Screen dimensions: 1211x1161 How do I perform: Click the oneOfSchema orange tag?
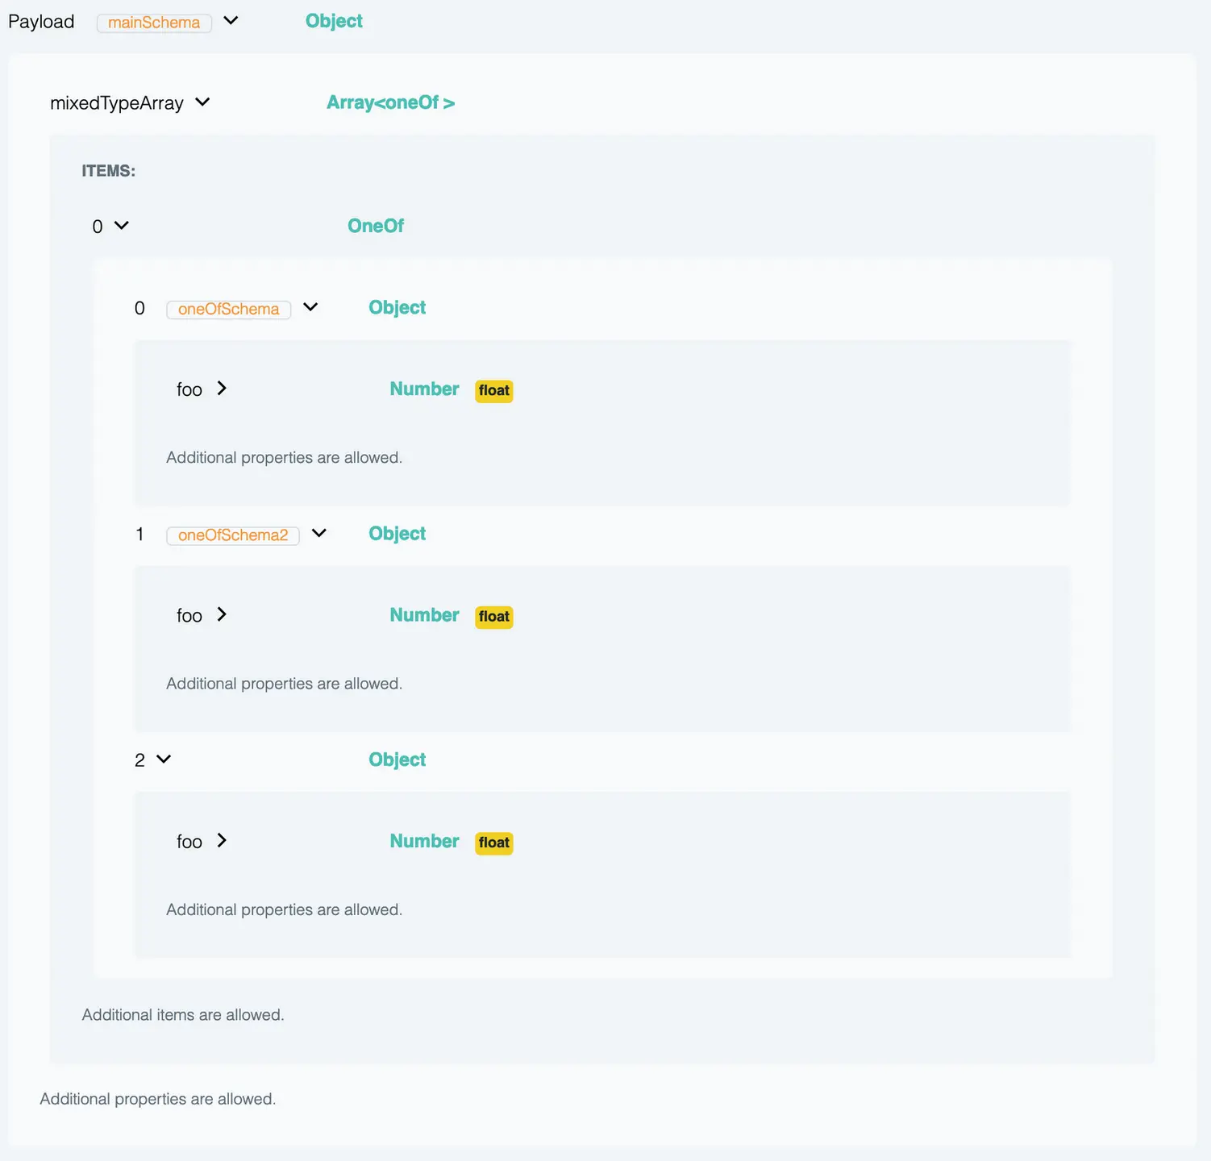(228, 310)
